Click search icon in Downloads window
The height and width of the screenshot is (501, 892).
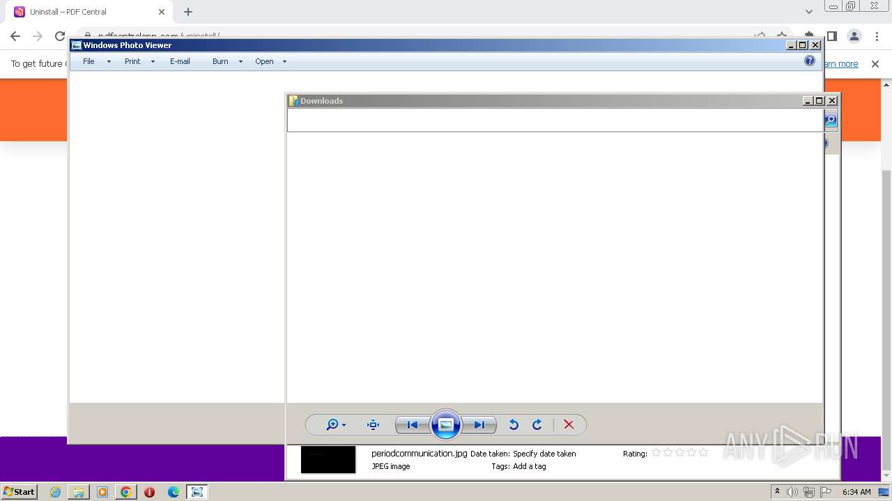(831, 120)
